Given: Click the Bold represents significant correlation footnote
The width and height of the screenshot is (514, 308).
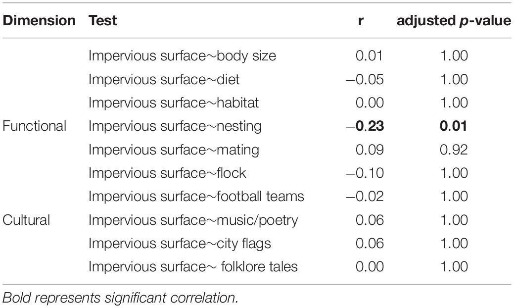Looking at the screenshot, I should coord(120,298).
